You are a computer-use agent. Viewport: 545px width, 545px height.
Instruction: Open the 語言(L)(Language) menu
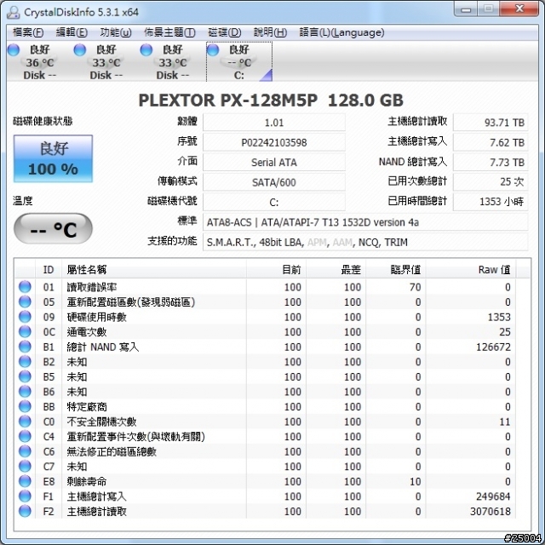pyautogui.click(x=341, y=32)
